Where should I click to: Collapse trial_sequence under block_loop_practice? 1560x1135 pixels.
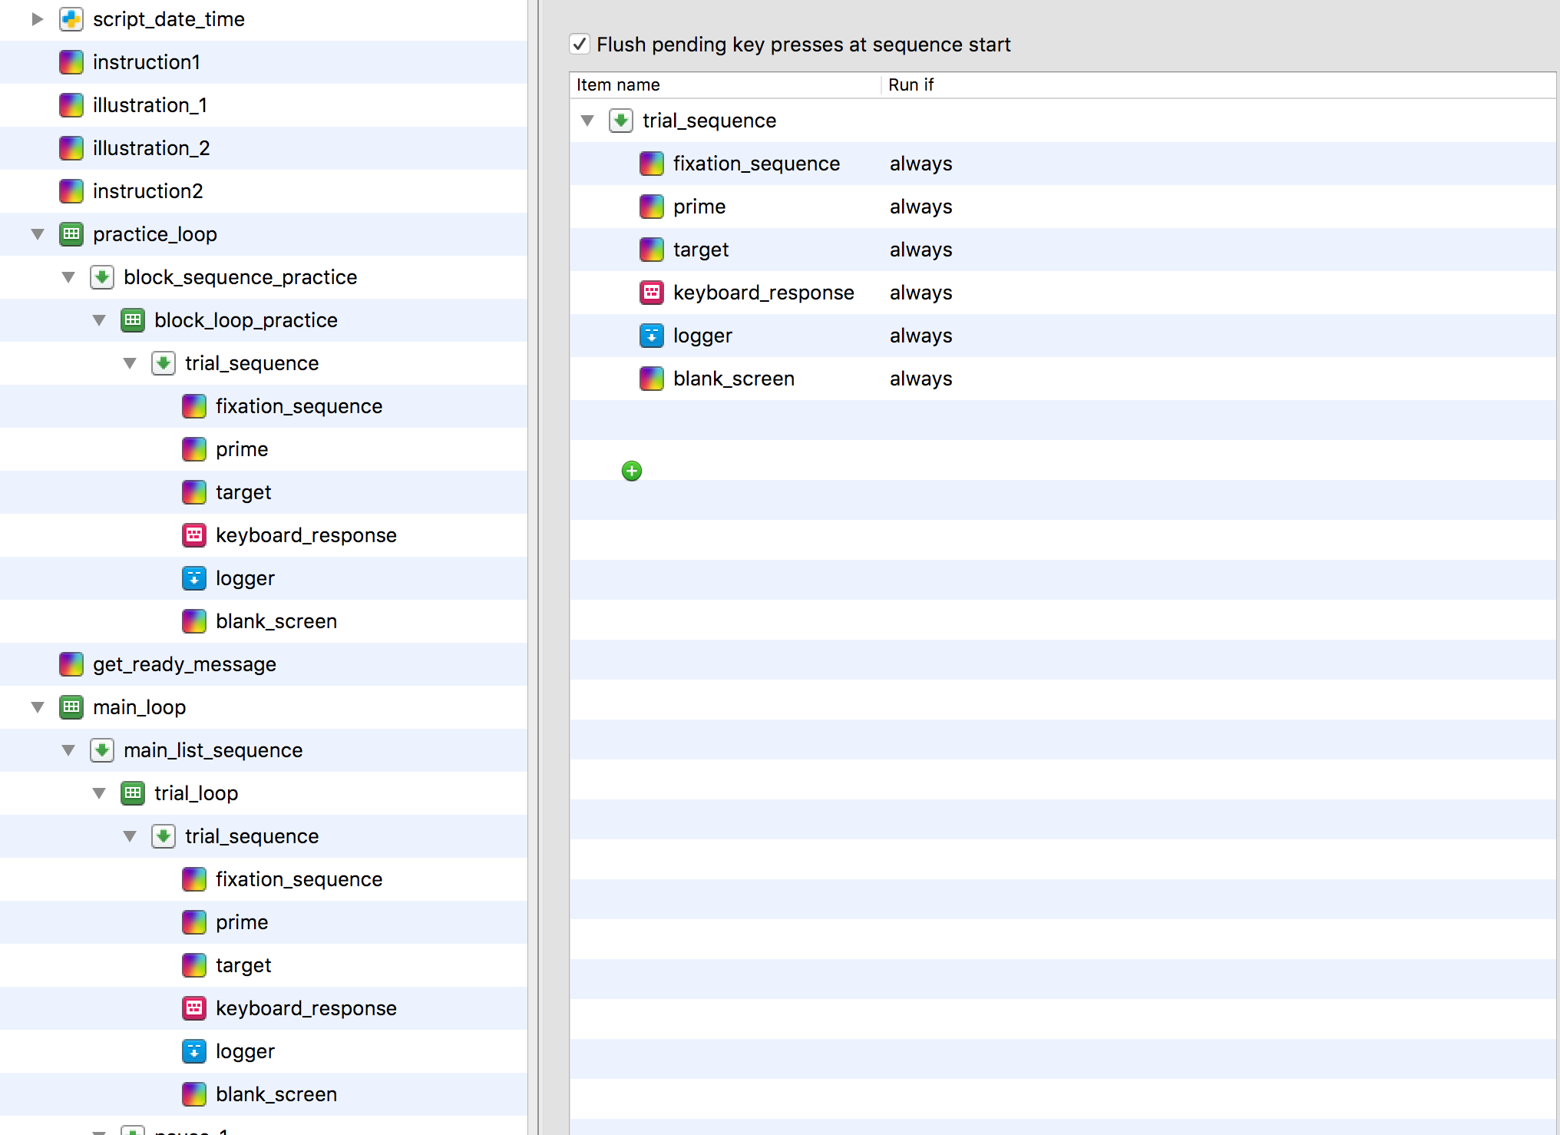(129, 363)
